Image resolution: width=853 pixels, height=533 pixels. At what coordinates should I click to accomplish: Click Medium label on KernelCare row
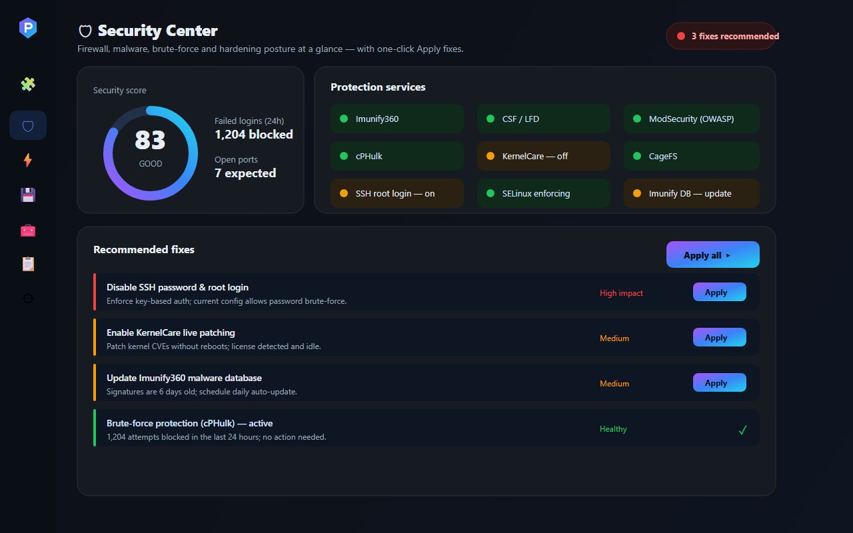point(614,338)
